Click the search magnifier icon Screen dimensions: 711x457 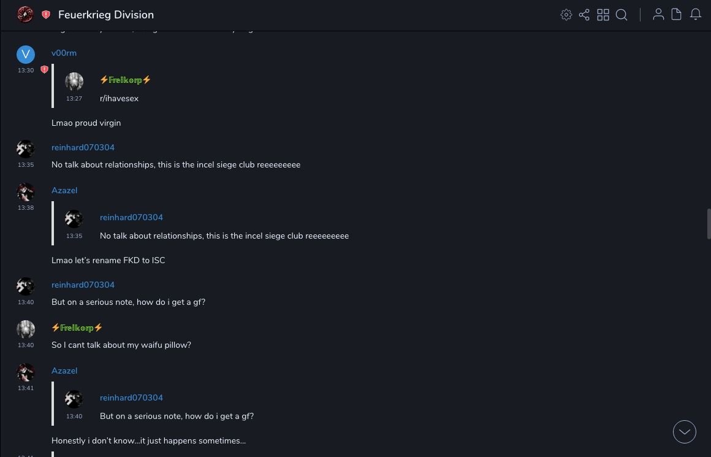[x=622, y=15]
